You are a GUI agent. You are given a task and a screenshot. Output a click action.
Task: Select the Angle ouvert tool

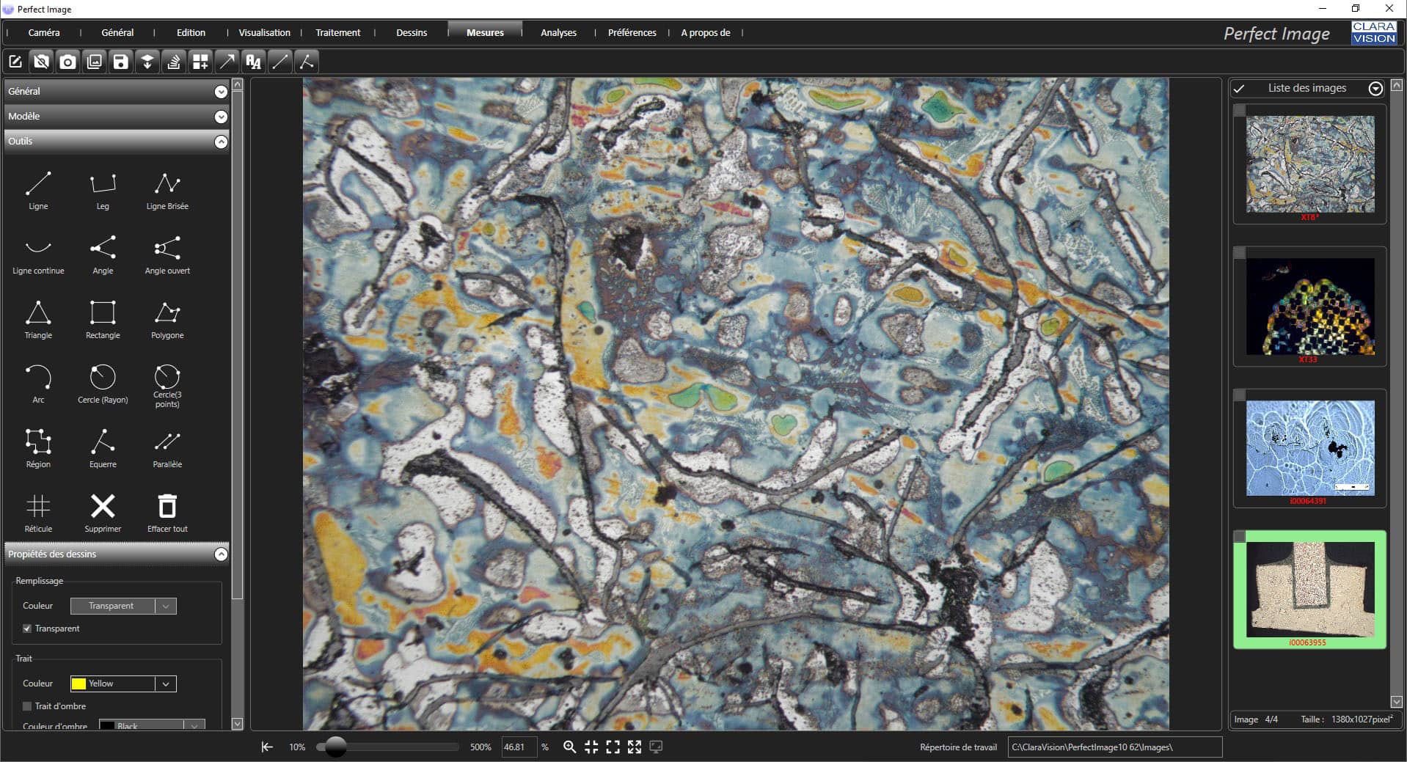[167, 254]
